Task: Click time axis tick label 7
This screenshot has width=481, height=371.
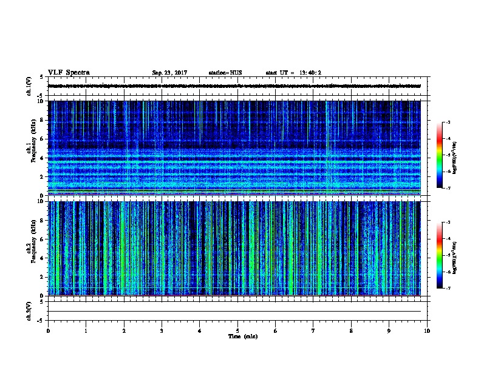Action: click(313, 331)
